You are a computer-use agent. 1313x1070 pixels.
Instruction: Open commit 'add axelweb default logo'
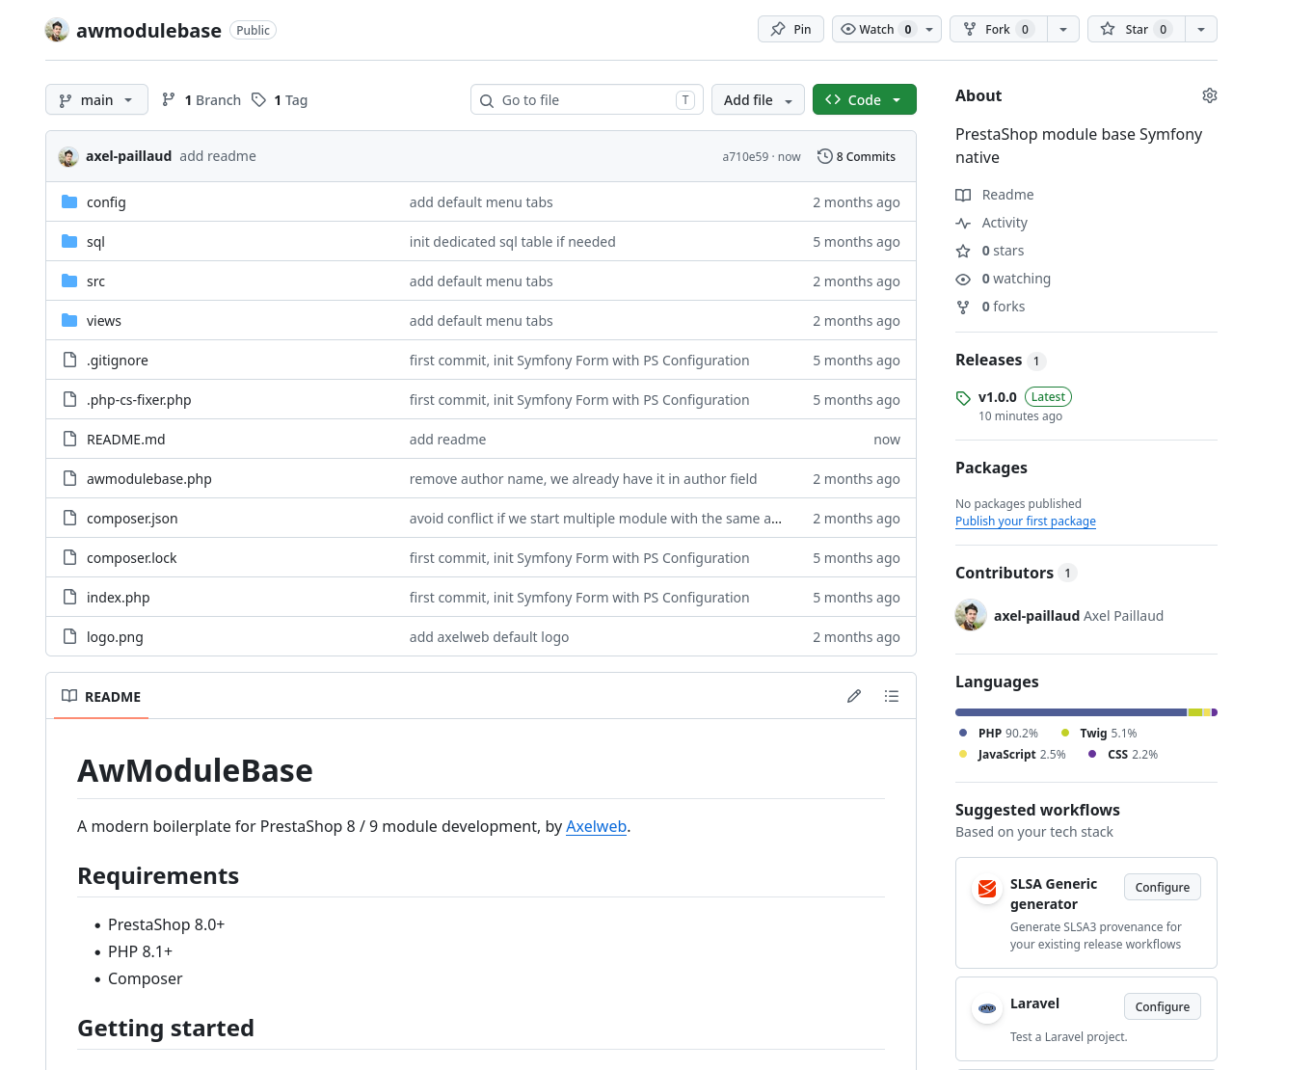(x=489, y=636)
